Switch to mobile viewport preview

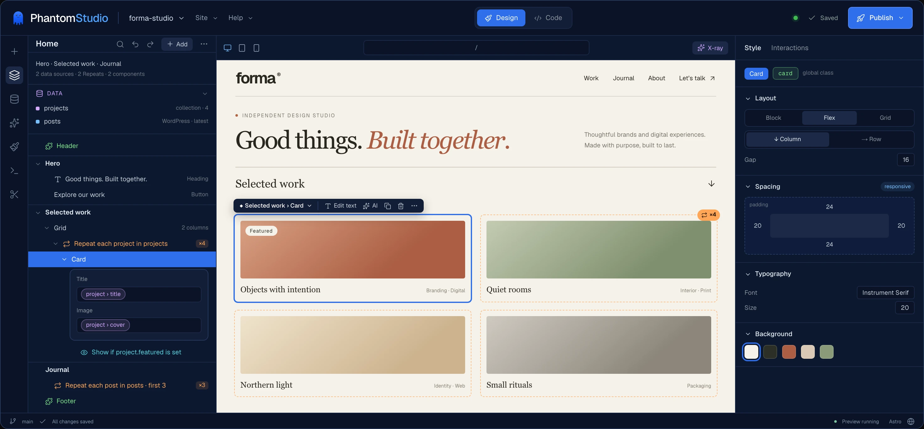(x=256, y=48)
